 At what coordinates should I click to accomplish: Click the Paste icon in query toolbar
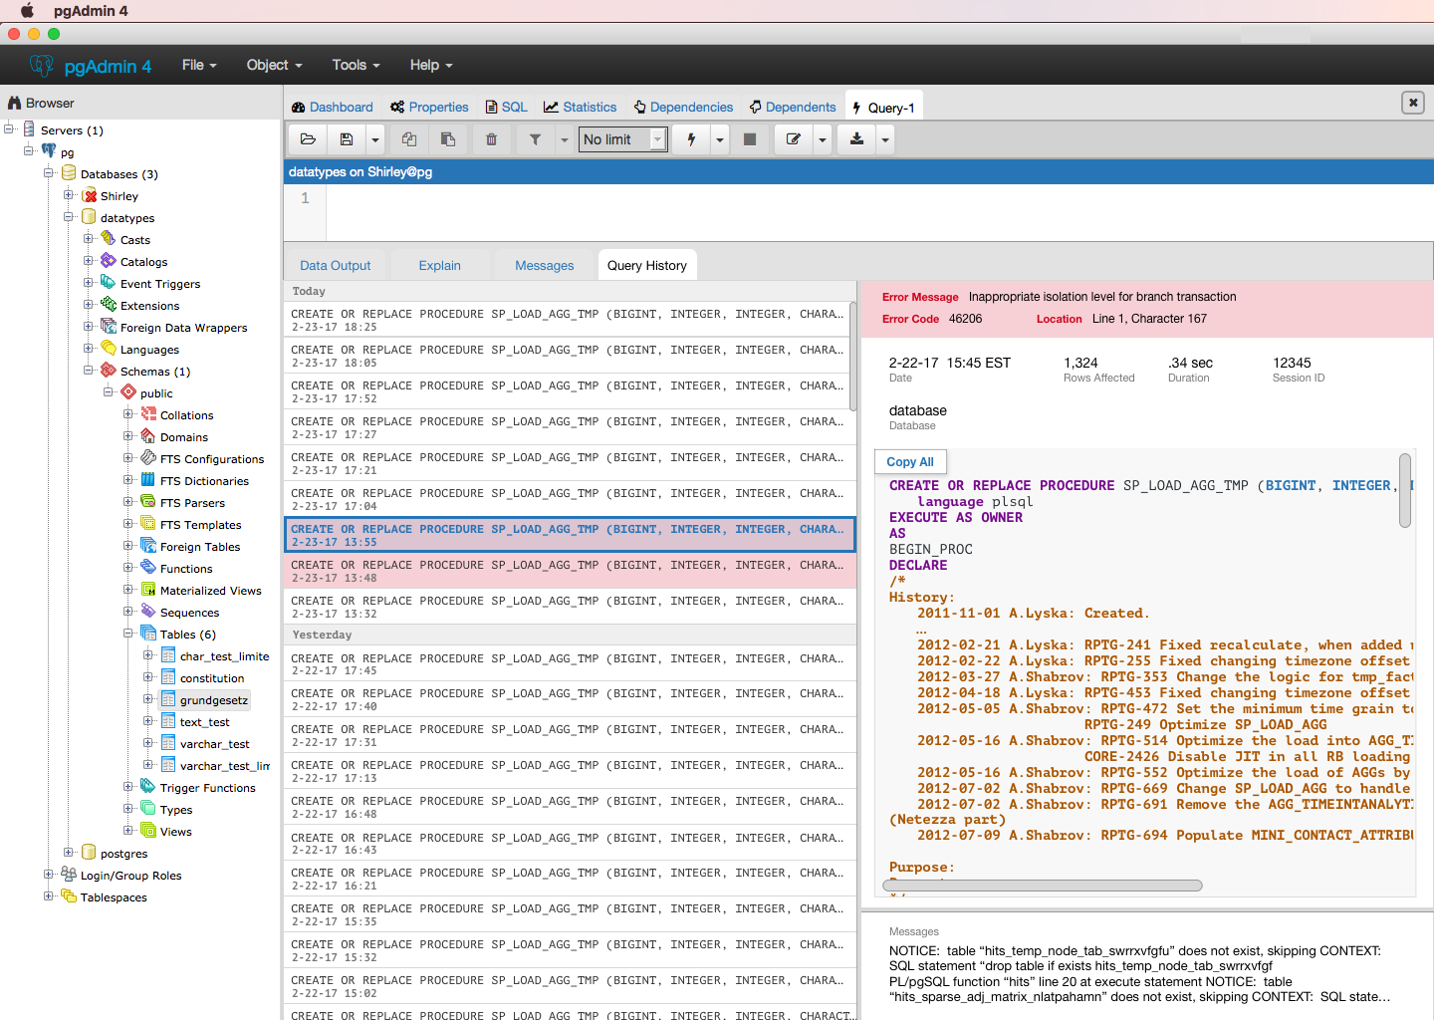coord(448,139)
